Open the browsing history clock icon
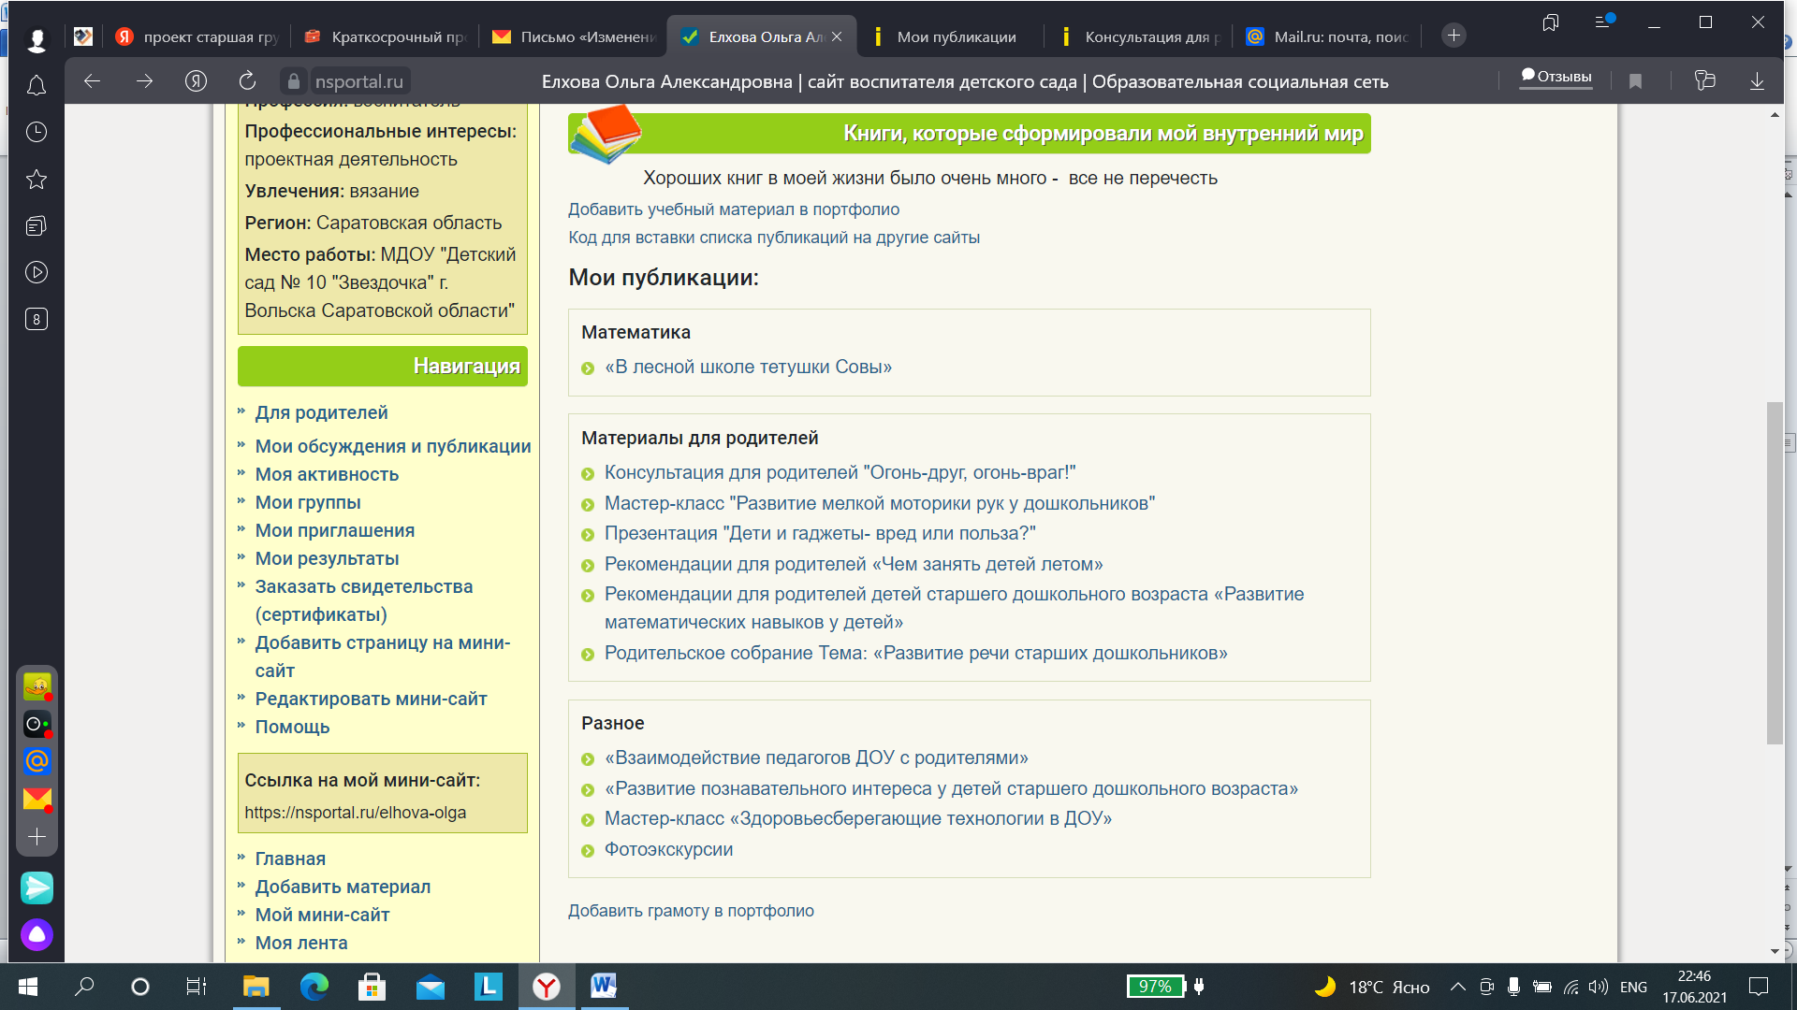 click(x=37, y=132)
